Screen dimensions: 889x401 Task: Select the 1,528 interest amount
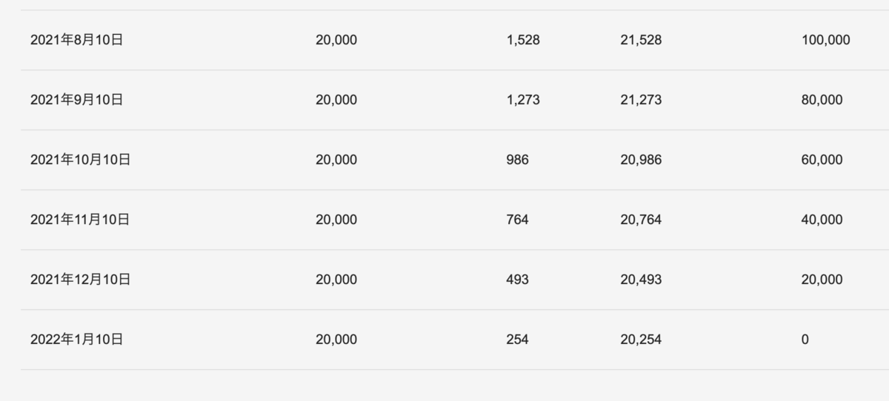[523, 40]
